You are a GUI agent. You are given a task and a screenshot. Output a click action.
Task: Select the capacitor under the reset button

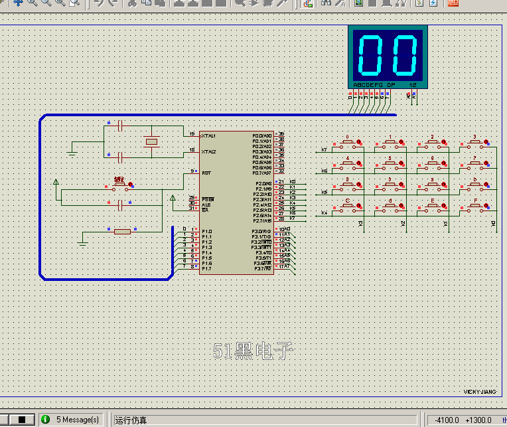tap(120, 205)
